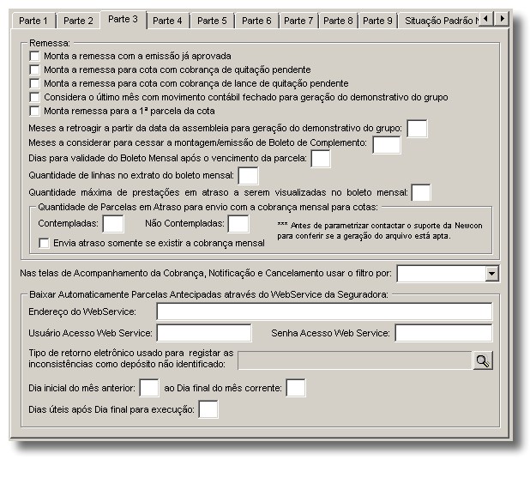Open the Parte 4 tab

coord(167,21)
